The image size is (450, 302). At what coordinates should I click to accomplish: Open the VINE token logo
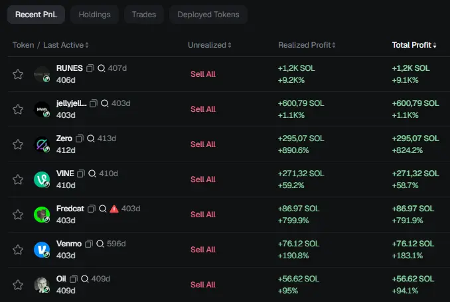[x=42, y=179]
